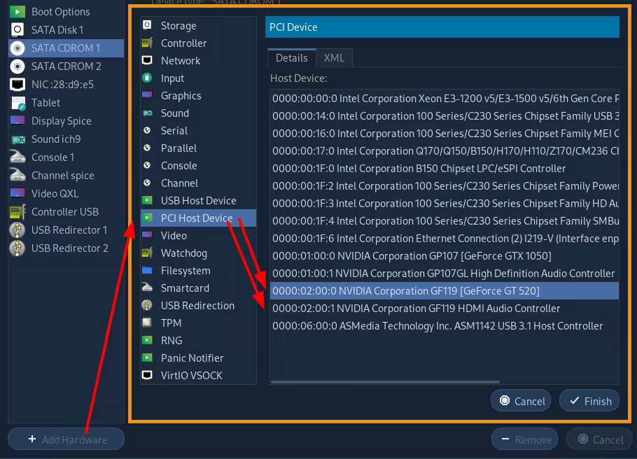Select 0000:01:00:1 GP107GL High Definition Audio Controller

click(444, 273)
